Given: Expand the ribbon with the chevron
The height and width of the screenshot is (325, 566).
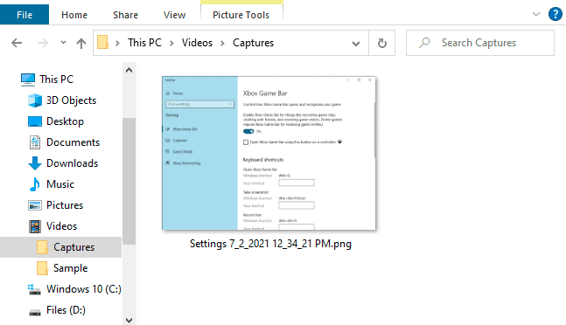Looking at the screenshot, I should click(536, 14).
